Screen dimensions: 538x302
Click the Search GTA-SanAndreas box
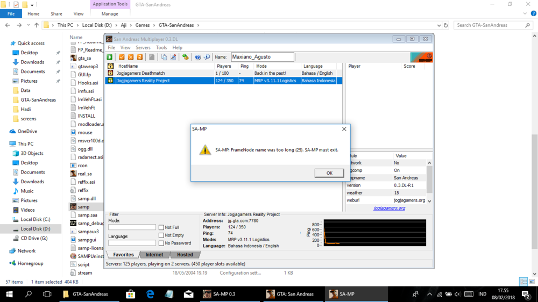493,25
